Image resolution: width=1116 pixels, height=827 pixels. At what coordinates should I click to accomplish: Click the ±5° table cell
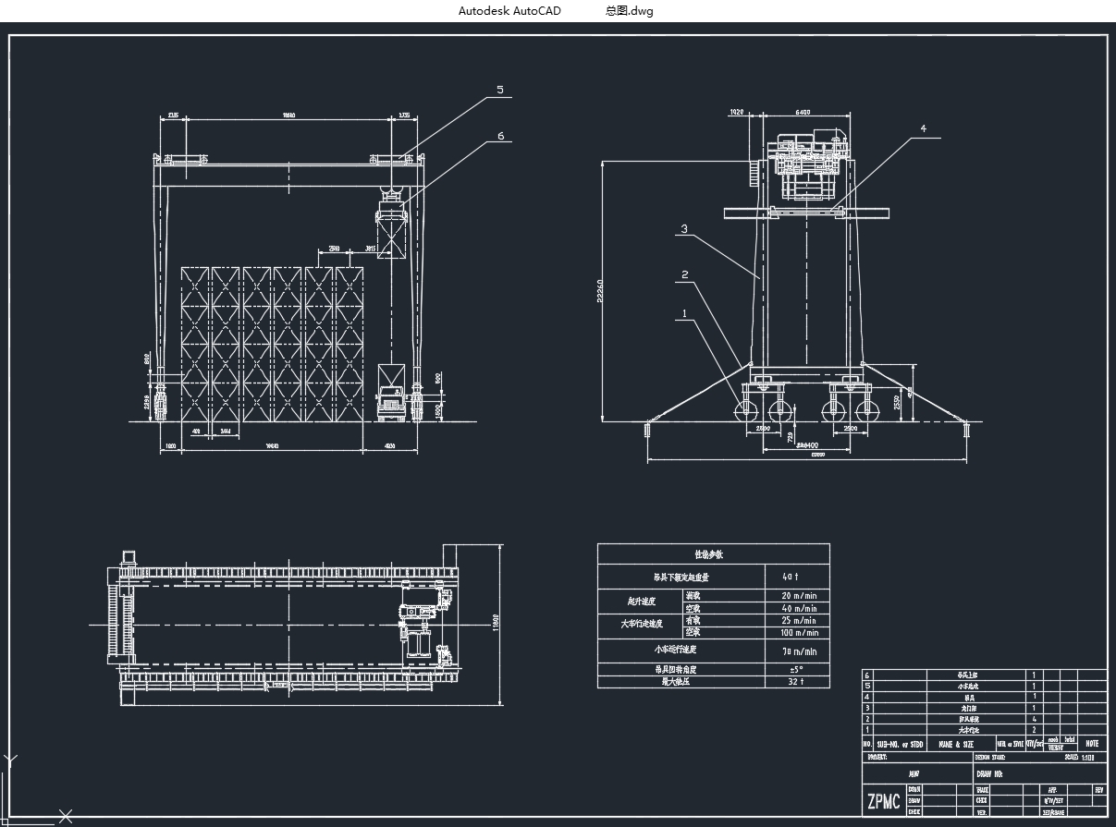point(795,670)
